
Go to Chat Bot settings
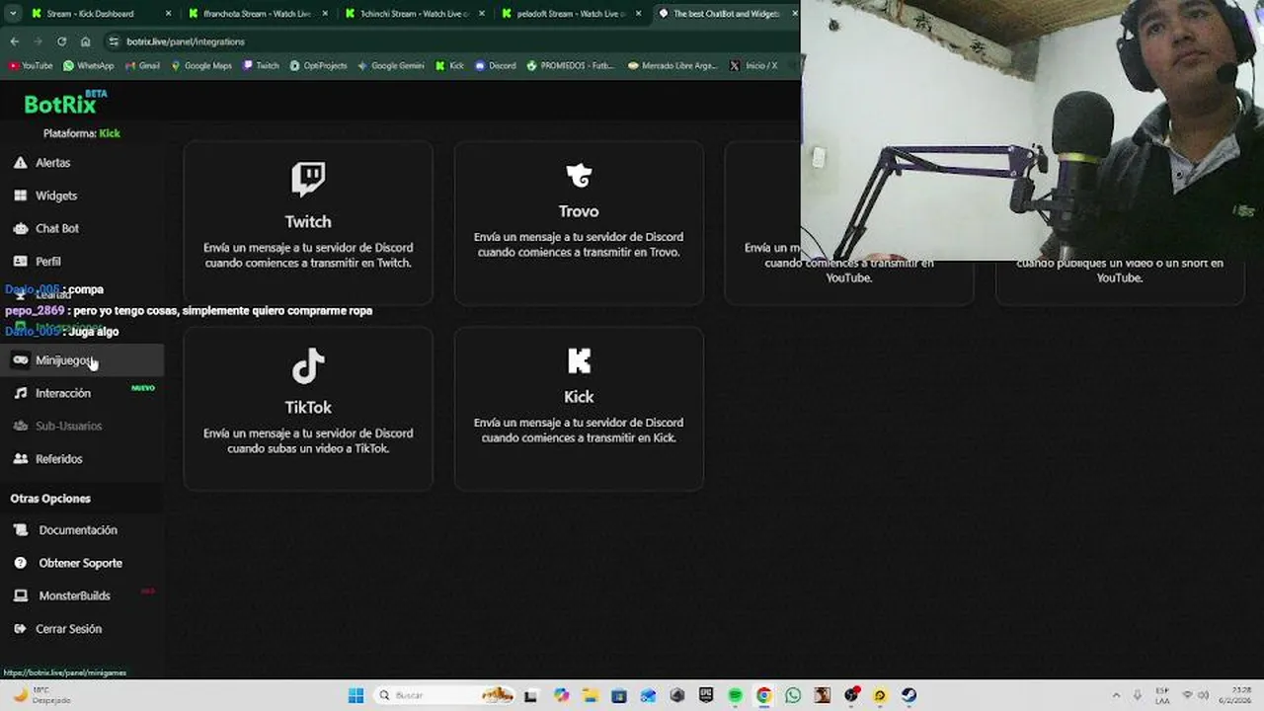click(82, 228)
